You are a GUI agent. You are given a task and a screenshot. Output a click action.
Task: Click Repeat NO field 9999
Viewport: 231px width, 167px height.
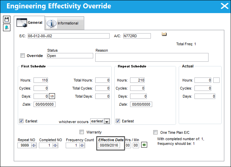pyautogui.click(x=24, y=145)
